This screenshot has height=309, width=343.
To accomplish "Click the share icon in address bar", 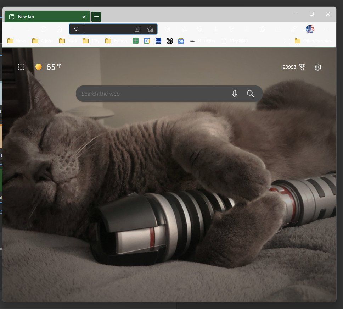I will pos(137,29).
